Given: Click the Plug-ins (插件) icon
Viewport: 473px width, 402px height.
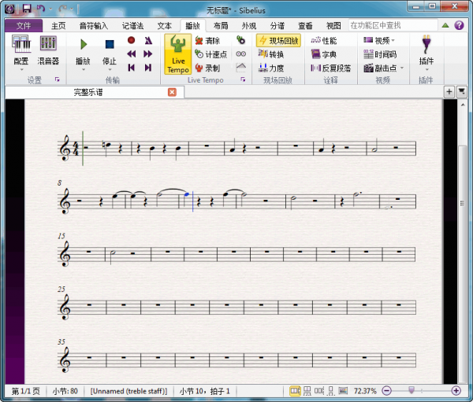Looking at the screenshot, I should pos(426,46).
